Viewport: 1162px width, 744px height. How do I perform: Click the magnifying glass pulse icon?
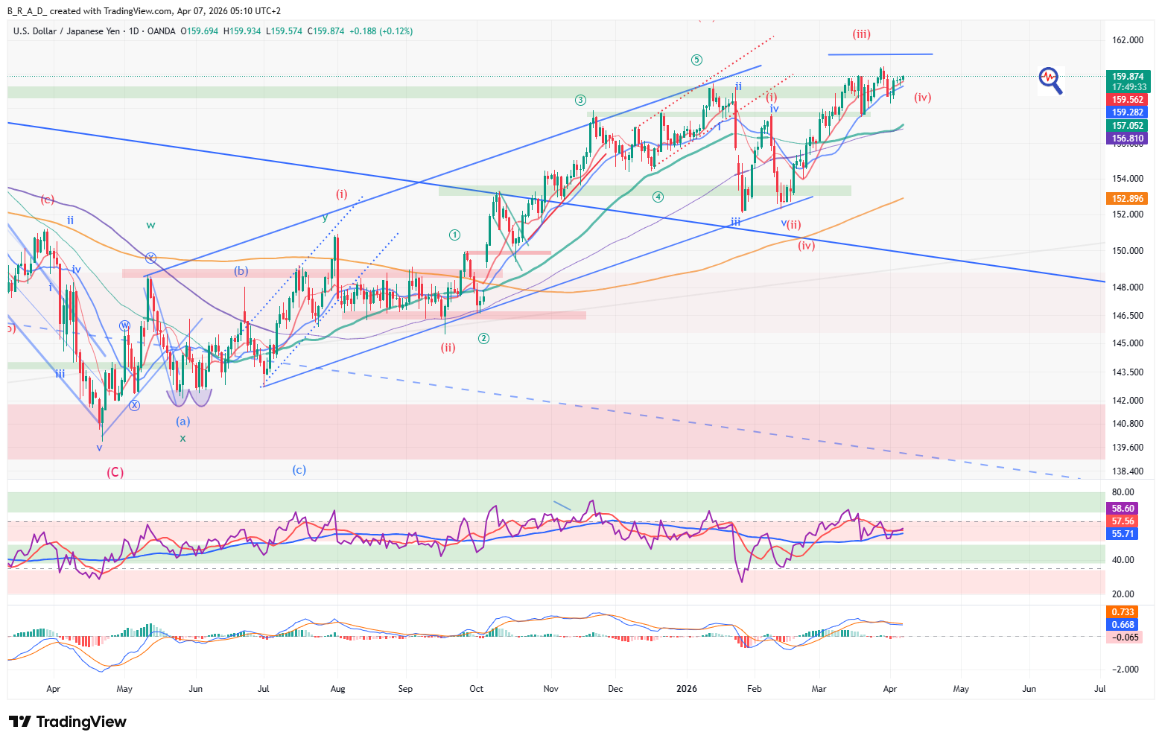click(1050, 79)
